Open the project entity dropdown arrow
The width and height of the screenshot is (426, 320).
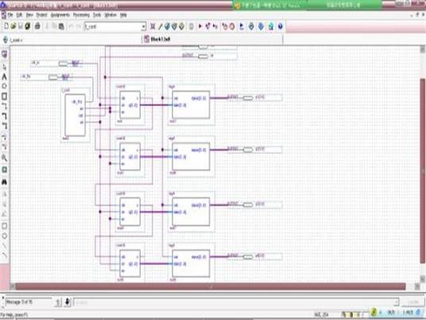tap(143, 27)
